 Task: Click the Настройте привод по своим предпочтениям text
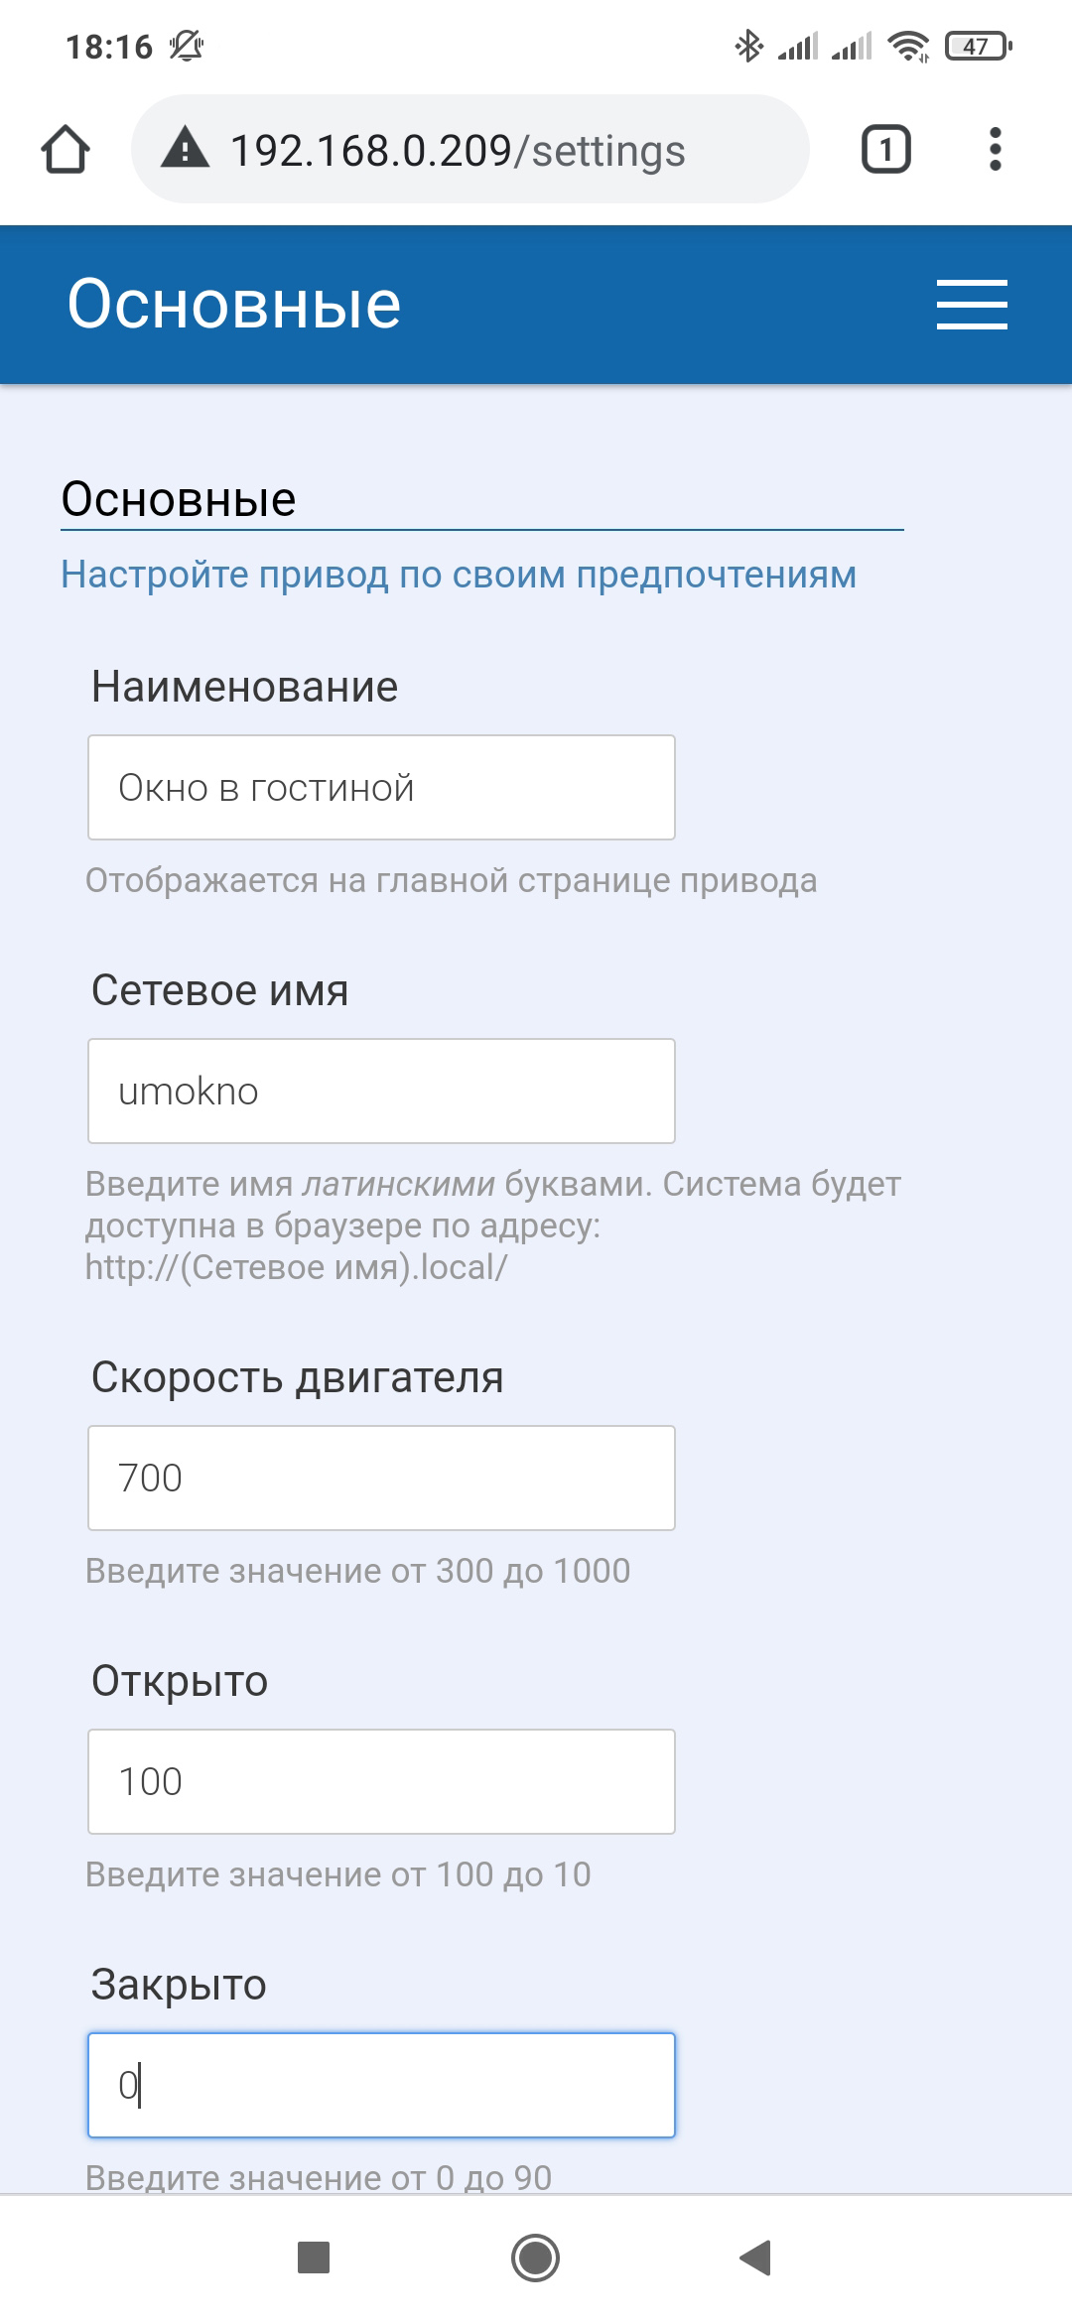[x=459, y=575]
